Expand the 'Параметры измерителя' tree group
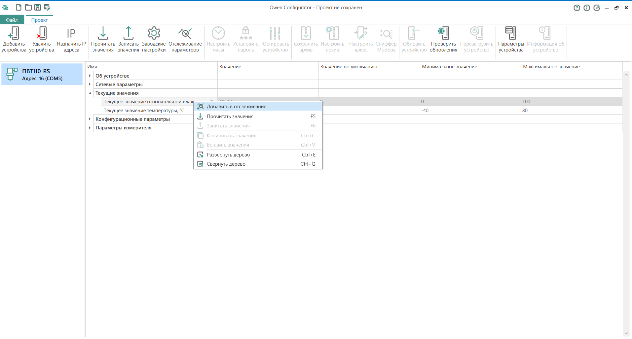Viewport: 632px width, 339px height. point(90,128)
